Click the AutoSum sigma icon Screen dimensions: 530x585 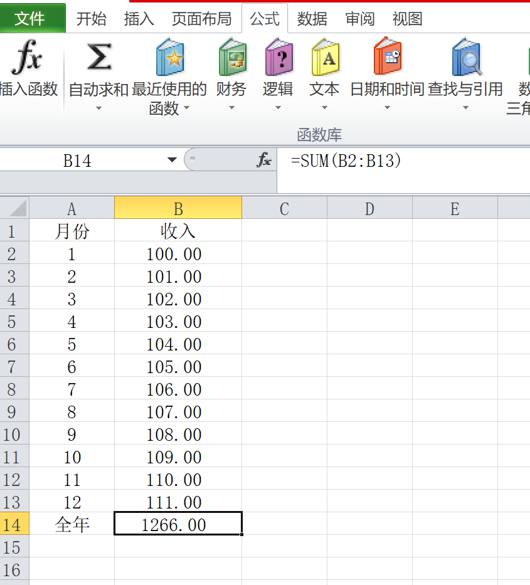(99, 56)
